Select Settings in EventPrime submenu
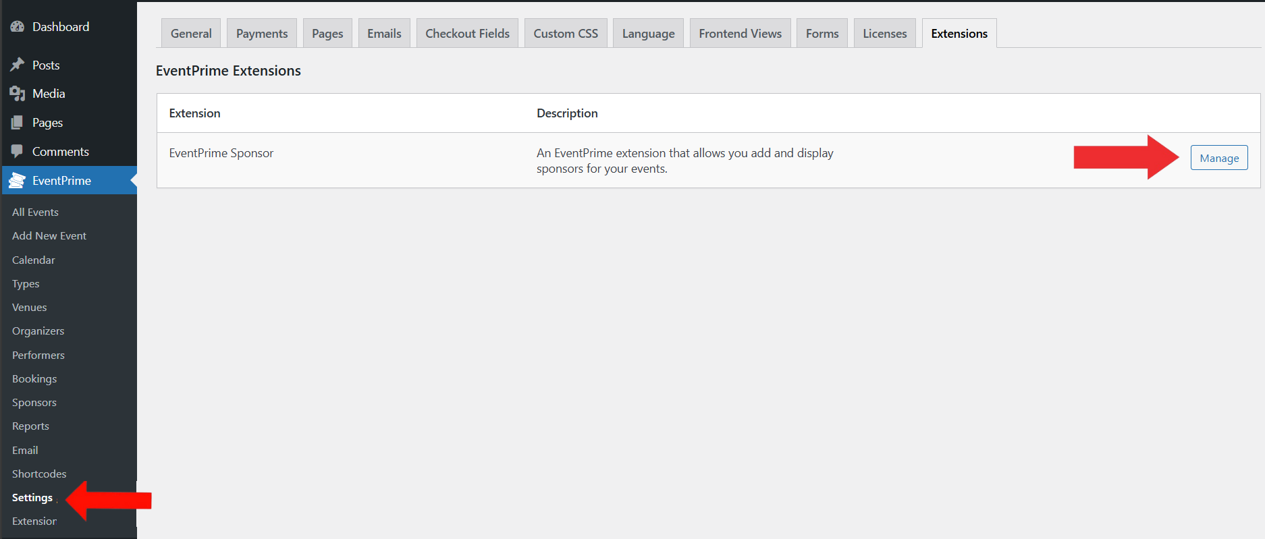The image size is (1265, 539). point(32,498)
